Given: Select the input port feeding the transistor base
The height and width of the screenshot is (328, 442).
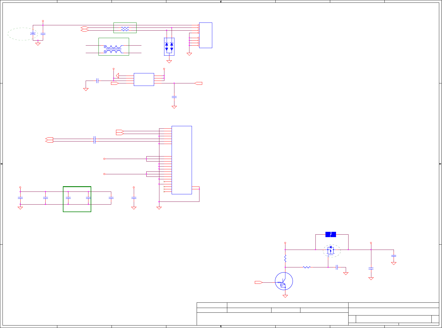Looking at the screenshot, I should tap(259, 282).
